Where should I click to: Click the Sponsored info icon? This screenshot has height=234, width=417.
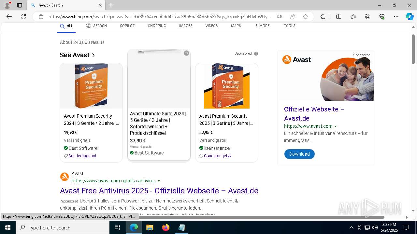tap(256, 54)
